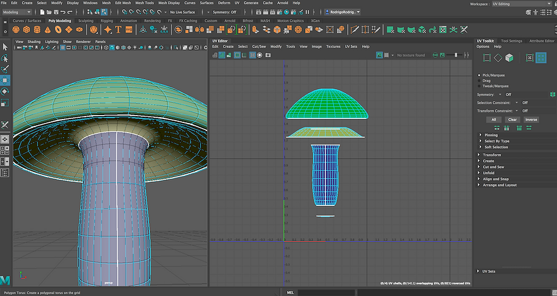This screenshot has width=557, height=296.
Task: Click the face selection cube icon in UV Toolkit
Action: click(x=510, y=58)
